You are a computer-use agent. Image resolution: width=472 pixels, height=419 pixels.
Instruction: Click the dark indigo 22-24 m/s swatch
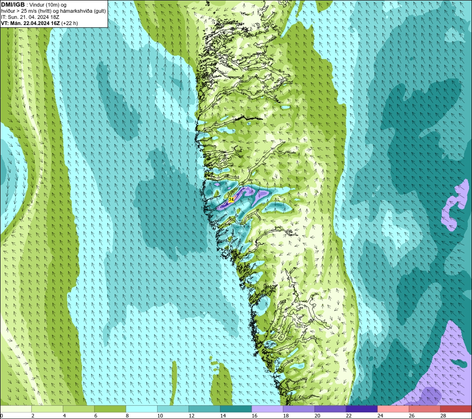[362, 409]
